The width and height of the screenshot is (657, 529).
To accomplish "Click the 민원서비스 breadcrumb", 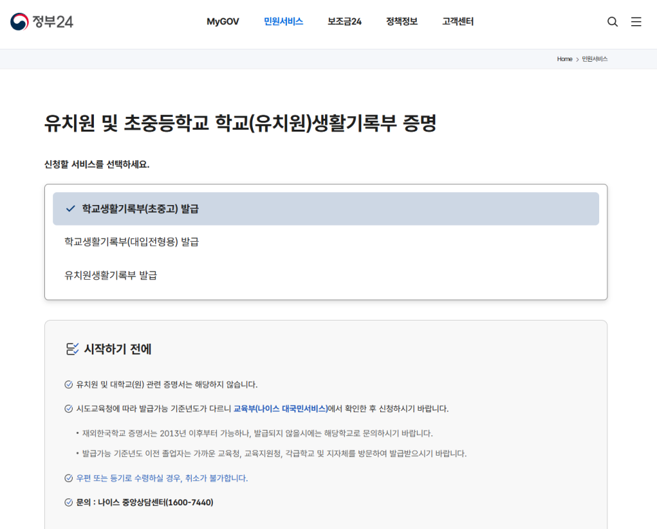I will 594,59.
